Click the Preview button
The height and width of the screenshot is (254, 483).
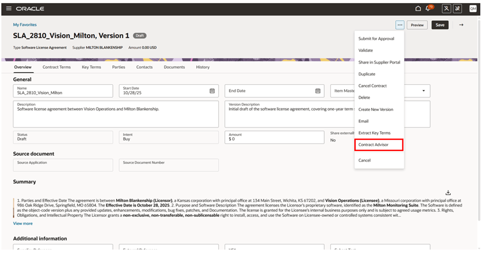pyautogui.click(x=417, y=25)
